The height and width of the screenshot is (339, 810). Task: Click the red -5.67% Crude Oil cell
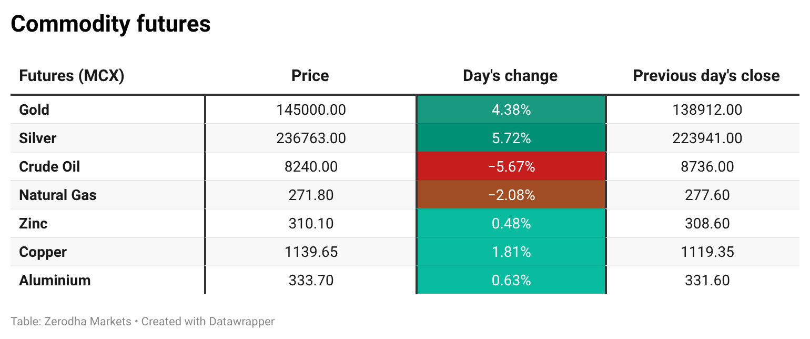click(x=511, y=167)
